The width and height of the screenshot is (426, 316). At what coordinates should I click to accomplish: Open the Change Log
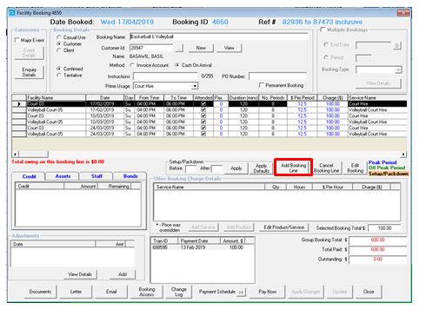(179, 292)
